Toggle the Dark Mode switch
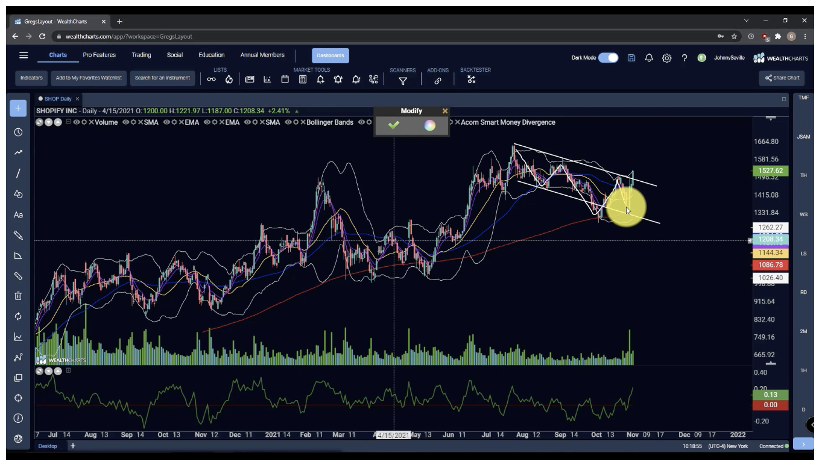Screen dimensions: 819x465 pyautogui.click(x=609, y=58)
